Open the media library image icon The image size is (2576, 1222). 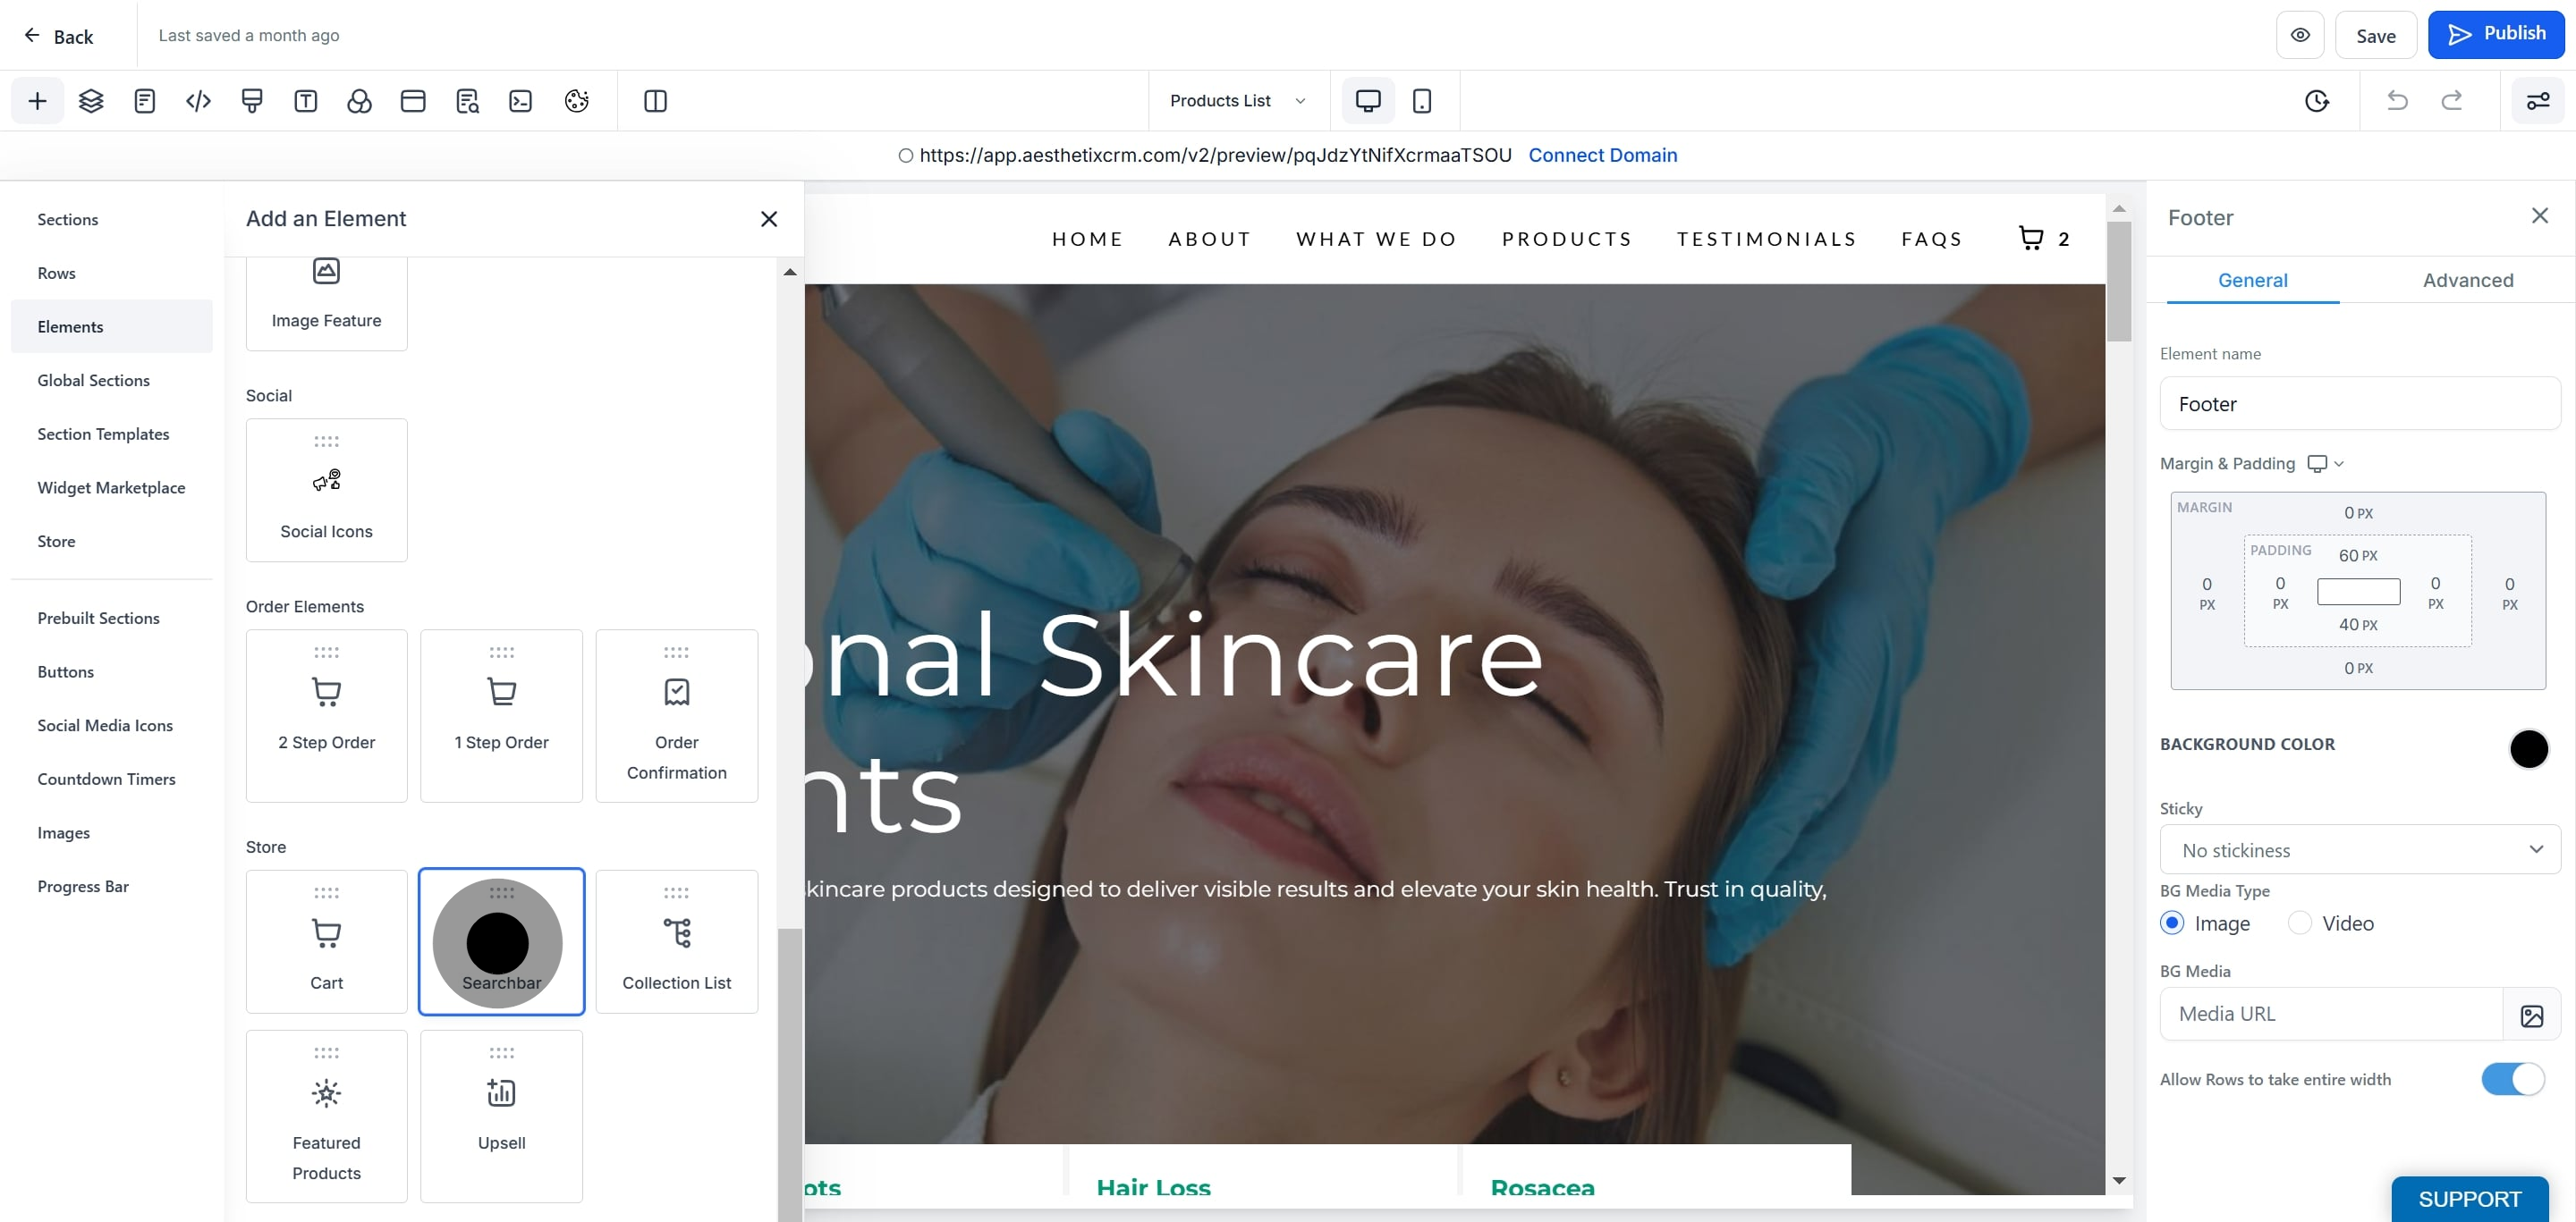(2531, 1016)
